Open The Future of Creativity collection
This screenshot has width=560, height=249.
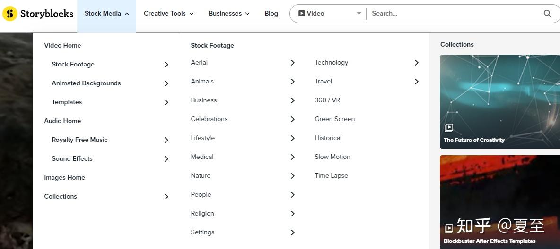(500, 101)
